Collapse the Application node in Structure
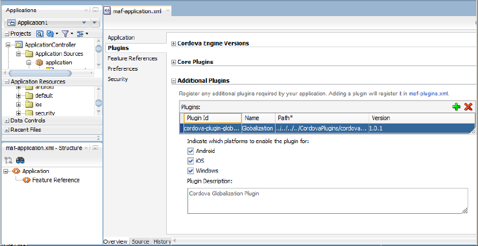 point(6,171)
